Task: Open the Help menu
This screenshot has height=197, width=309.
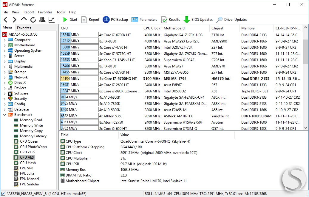Action: (x=72, y=12)
